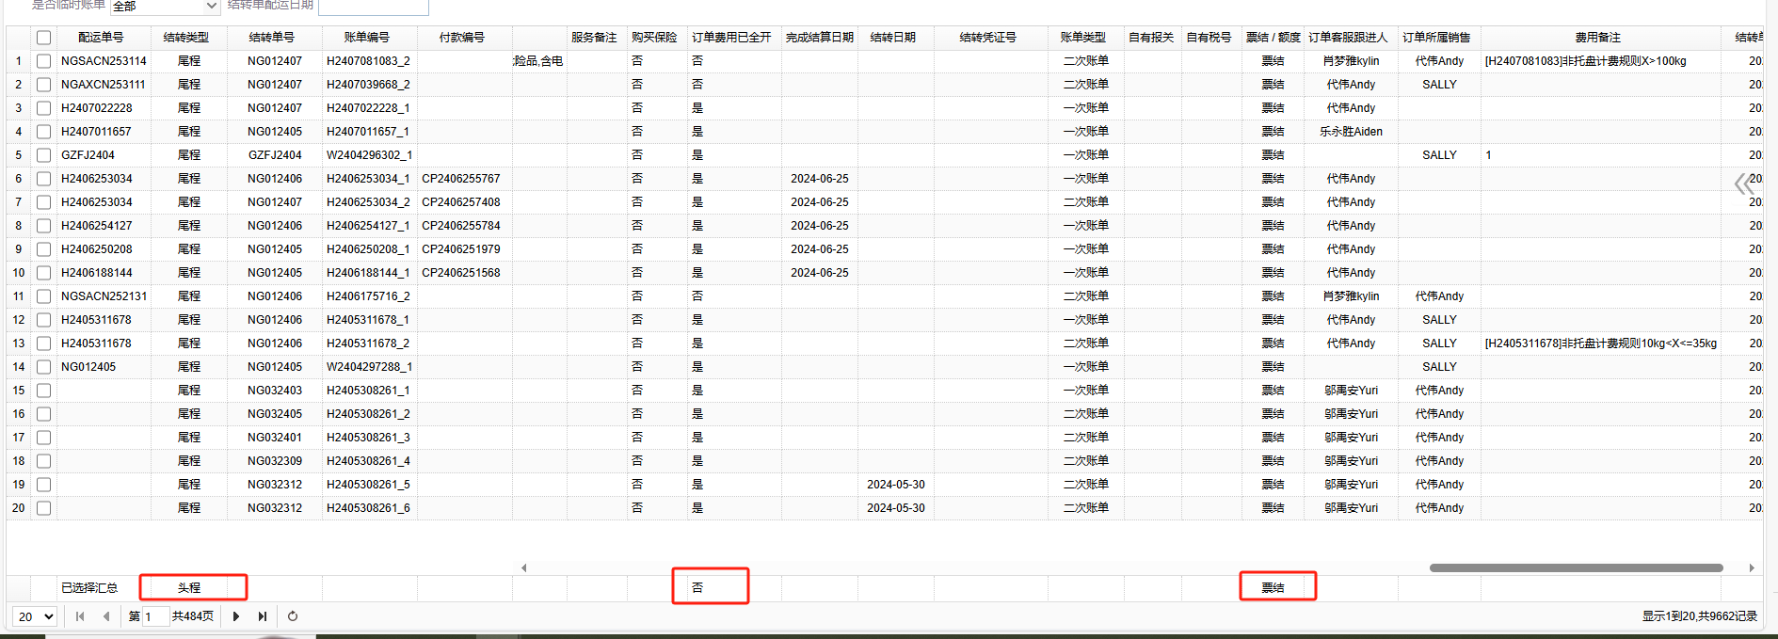Select the bill number H2407081083_2 cell
This screenshot has height=639, width=1778.
tap(368, 61)
